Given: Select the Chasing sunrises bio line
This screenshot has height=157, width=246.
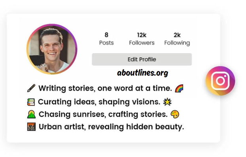Looking at the screenshot, I should coord(103,114).
